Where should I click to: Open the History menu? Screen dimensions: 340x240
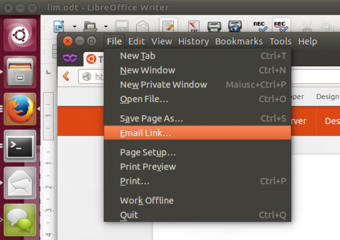[x=194, y=41]
